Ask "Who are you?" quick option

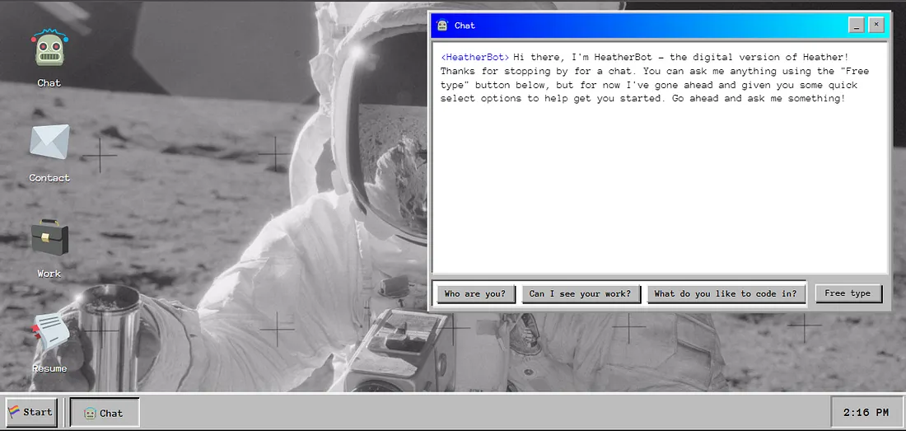[475, 293]
